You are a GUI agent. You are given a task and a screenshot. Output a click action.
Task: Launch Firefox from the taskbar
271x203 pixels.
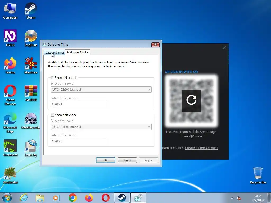coord(89,198)
